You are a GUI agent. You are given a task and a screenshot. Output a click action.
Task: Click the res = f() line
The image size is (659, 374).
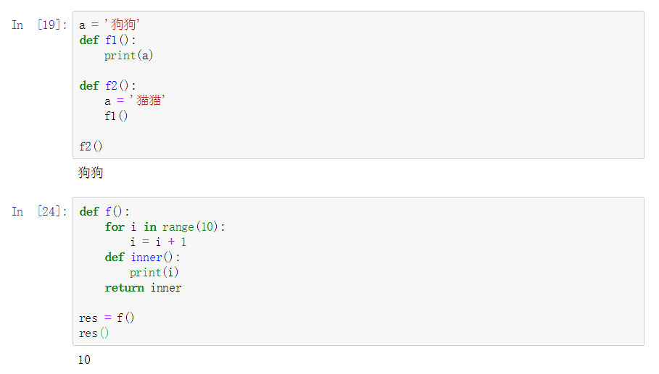point(107,318)
